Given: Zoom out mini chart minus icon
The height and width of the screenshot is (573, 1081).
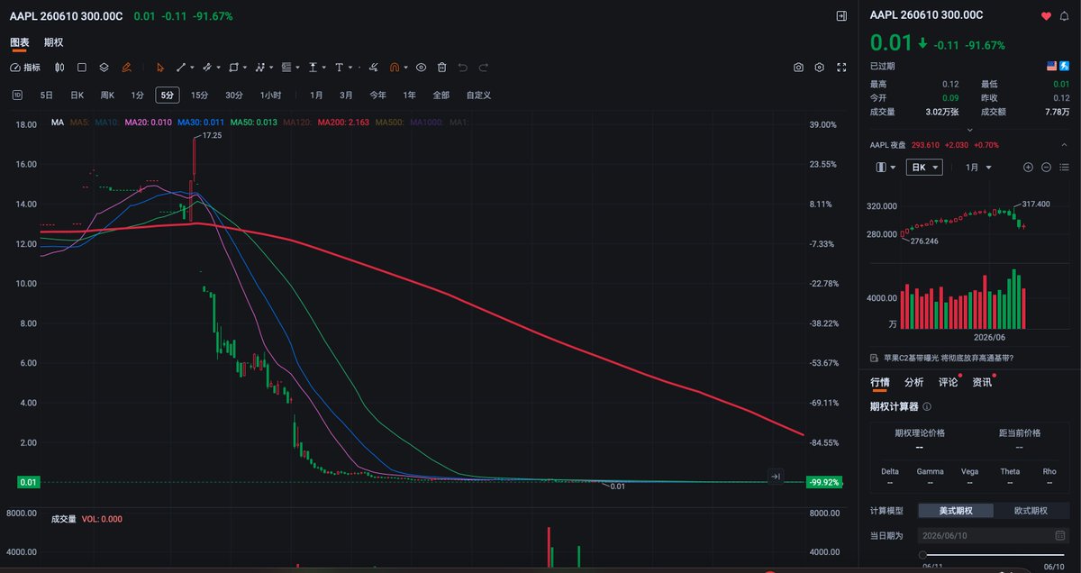Looking at the screenshot, I should (1046, 168).
